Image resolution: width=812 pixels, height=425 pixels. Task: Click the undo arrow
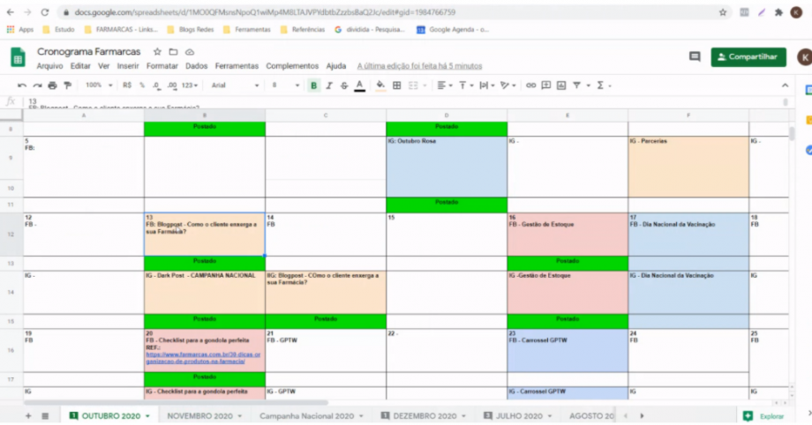pyautogui.click(x=22, y=86)
